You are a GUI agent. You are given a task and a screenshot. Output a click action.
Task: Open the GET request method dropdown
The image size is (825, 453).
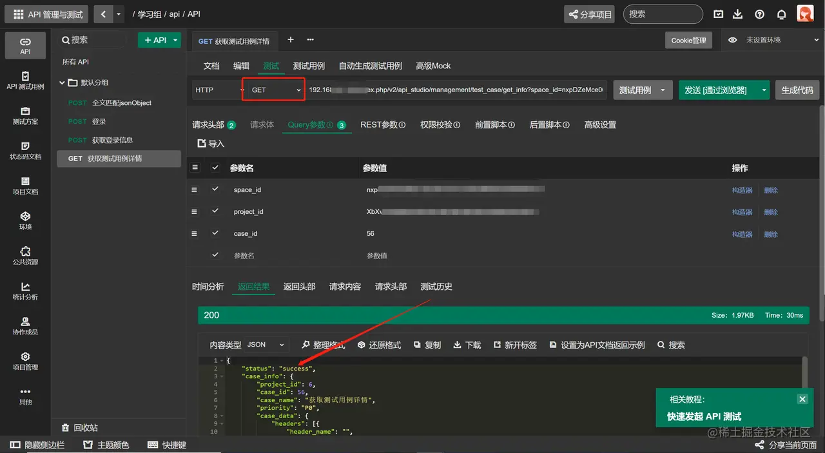[273, 90]
